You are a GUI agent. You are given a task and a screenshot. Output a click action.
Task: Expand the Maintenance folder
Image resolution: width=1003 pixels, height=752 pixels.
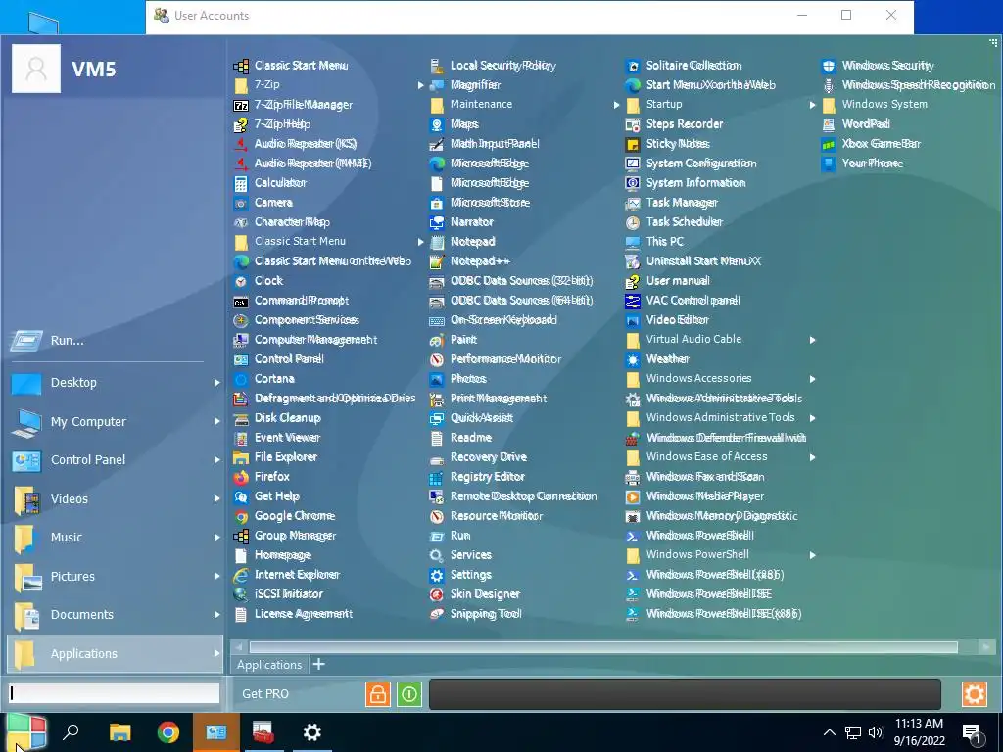click(525, 104)
